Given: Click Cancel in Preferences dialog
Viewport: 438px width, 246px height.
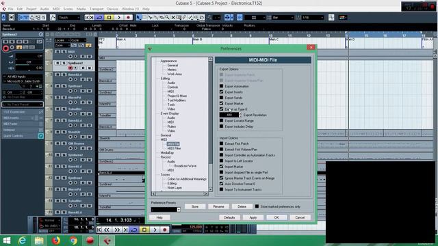Looking at the screenshot, I should click(x=300, y=217).
